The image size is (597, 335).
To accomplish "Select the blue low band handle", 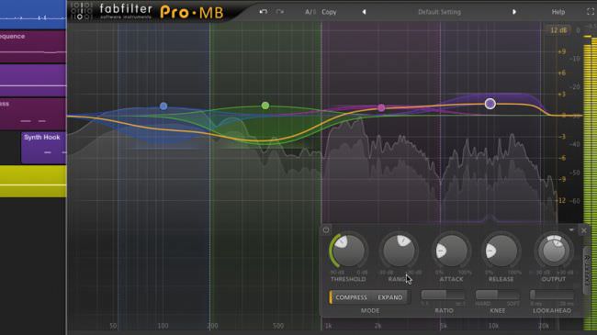I will tap(163, 106).
